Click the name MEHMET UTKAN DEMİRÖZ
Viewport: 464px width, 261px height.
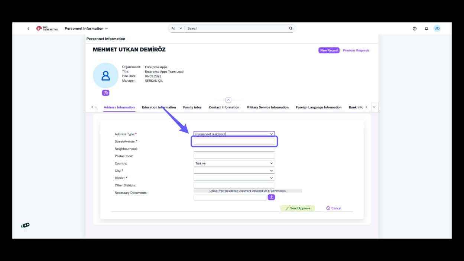[x=129, y=50]
